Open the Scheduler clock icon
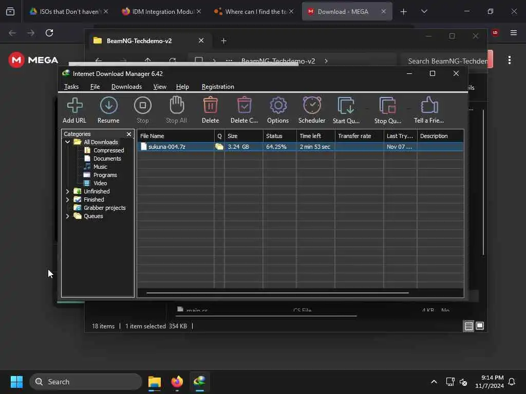 point(312,110)
